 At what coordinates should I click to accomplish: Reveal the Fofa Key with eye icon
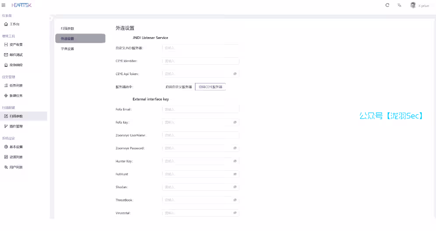coord(235,122)
